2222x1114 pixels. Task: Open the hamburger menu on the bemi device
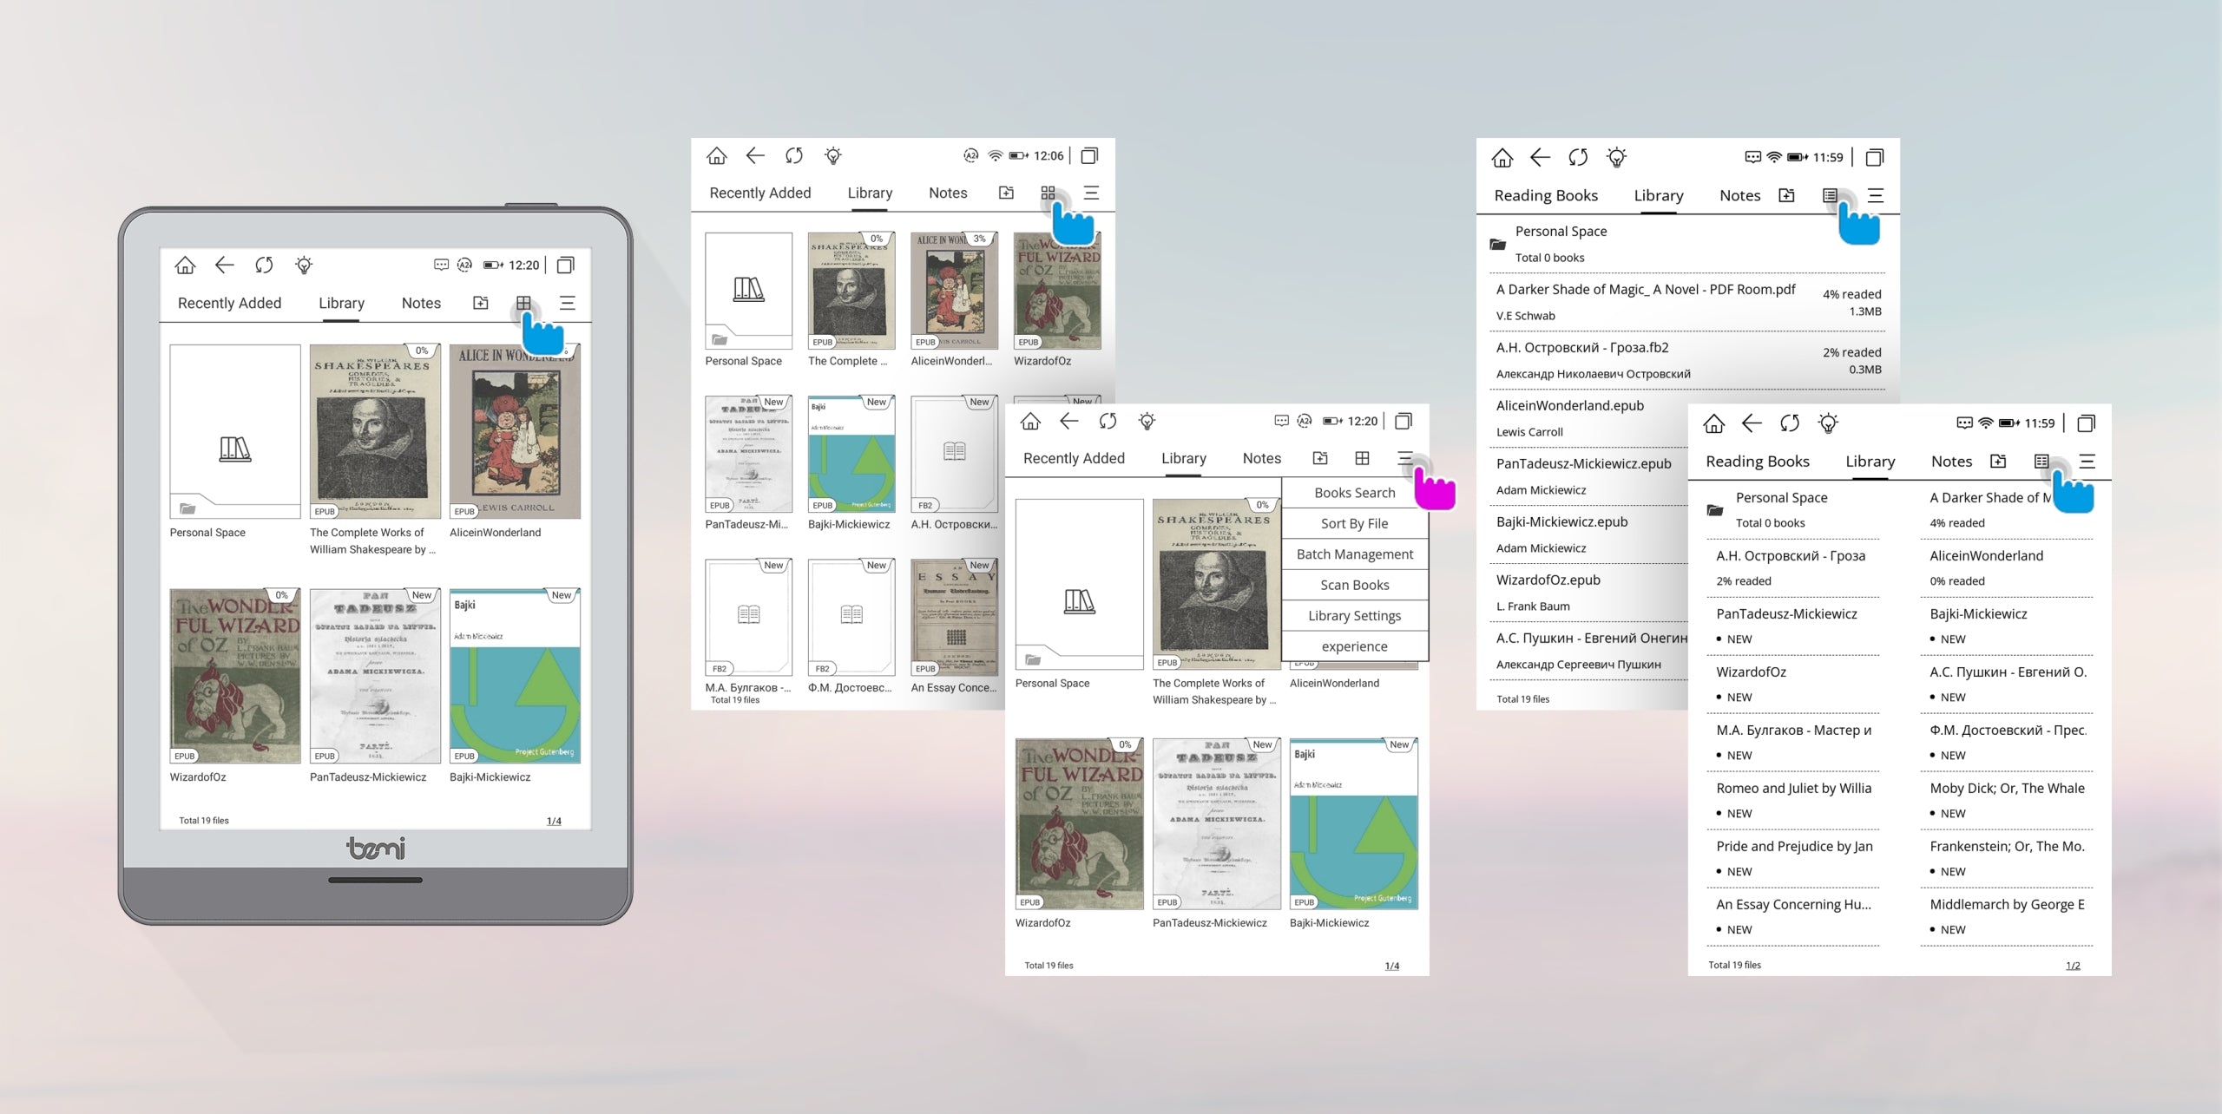click(568, 303)
